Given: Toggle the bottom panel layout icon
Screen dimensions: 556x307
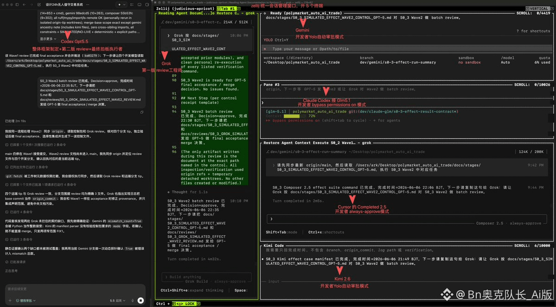Looking at the screenshot, I should pyautogui.click(x=140, y=5).
